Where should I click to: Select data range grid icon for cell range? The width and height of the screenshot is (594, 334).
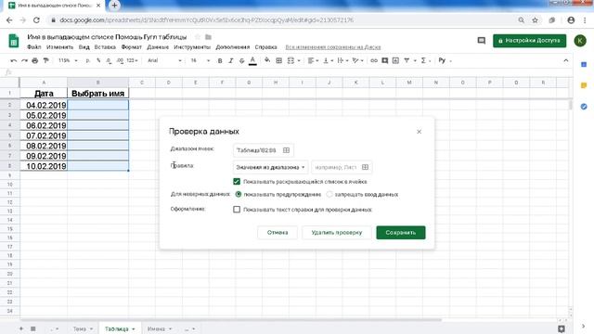click(287, 150)
